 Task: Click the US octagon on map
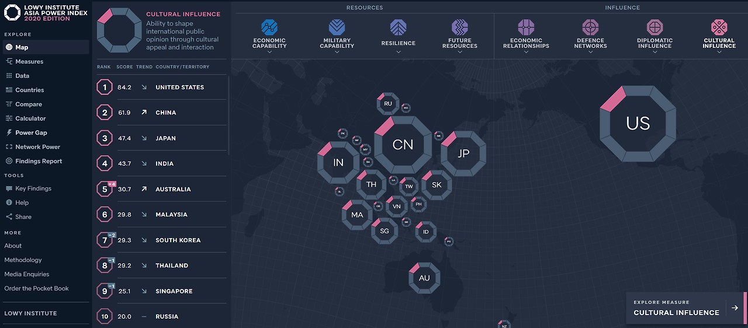(x=638, y=123)
